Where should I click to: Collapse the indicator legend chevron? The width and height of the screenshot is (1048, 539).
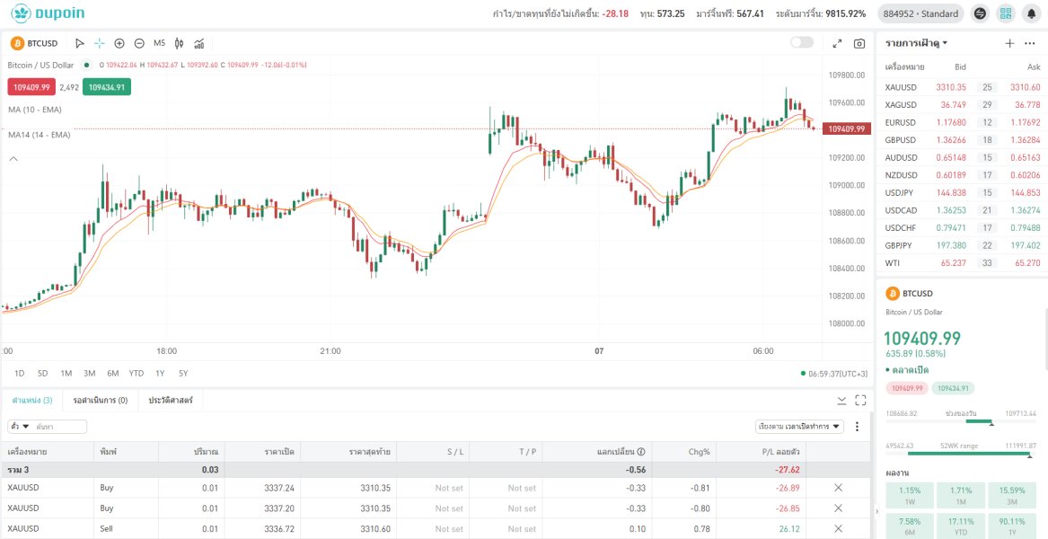click(x=13, y=159)
